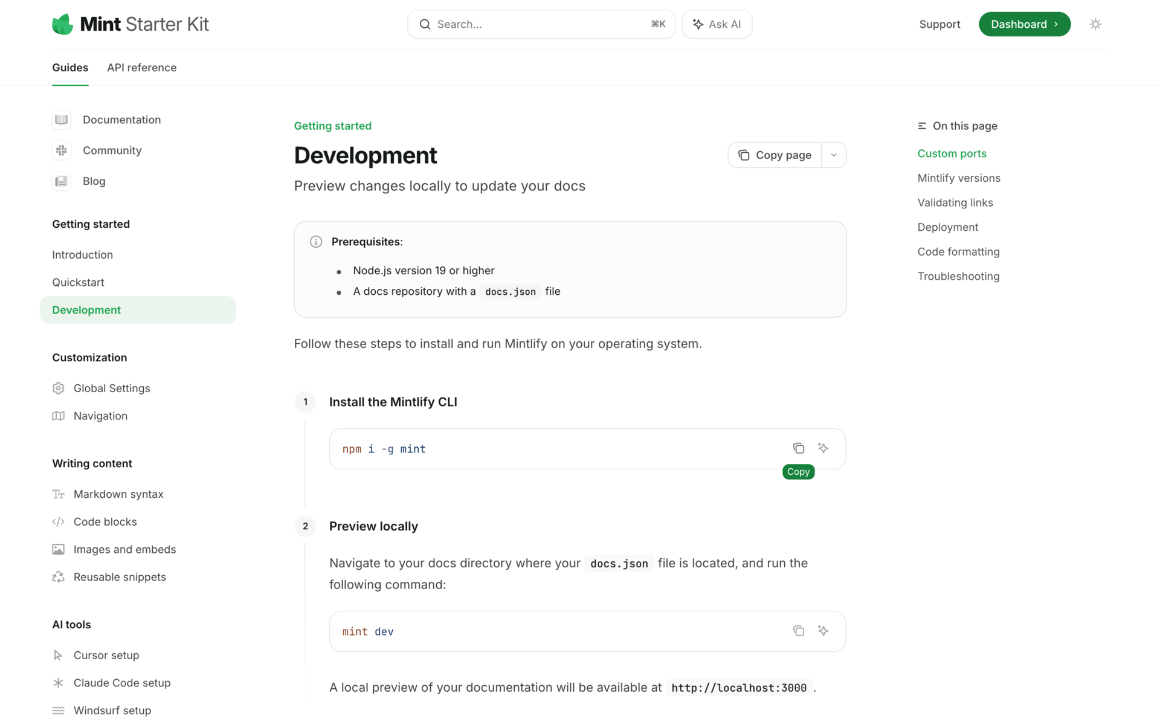Ask AI about the npm install code block
This screenshot has width=1160, height=725.
[823, 448]
